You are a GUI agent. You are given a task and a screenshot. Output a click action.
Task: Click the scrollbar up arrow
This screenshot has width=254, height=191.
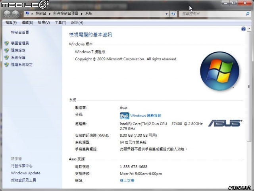[x=249, y=29]
